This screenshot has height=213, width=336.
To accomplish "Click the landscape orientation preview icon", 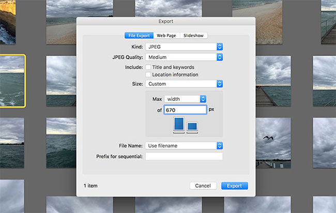I will 192,127.
